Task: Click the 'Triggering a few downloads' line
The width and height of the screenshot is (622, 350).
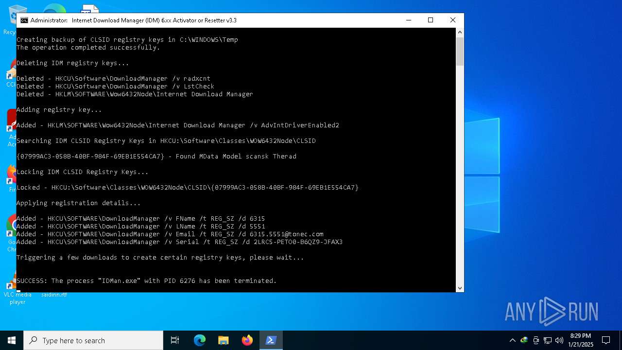Action: tap(160, 258)
